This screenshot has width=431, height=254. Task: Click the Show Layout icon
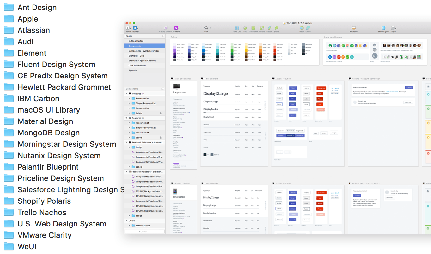click(x=384, y=28)
